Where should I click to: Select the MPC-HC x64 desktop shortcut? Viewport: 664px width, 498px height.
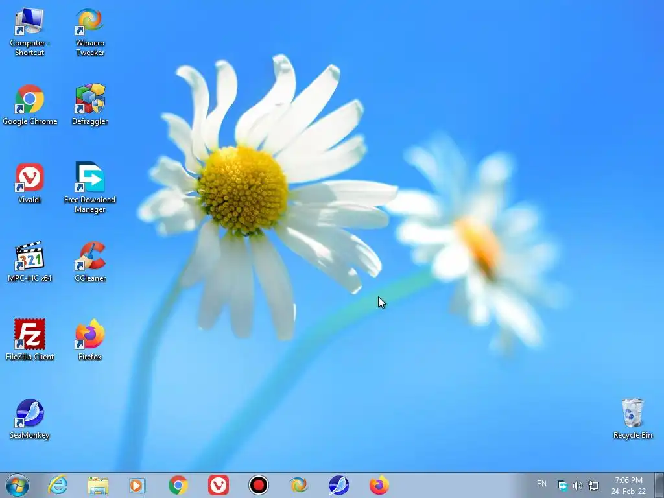point(29,262)
